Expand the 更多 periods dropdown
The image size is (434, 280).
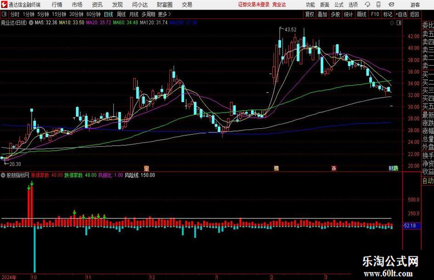click(164, 14)
